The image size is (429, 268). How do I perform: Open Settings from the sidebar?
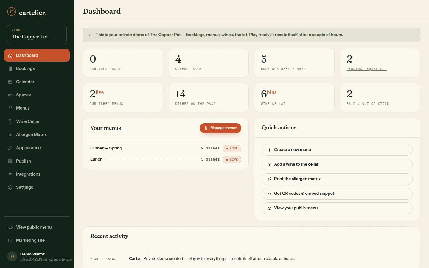point(37,187)
